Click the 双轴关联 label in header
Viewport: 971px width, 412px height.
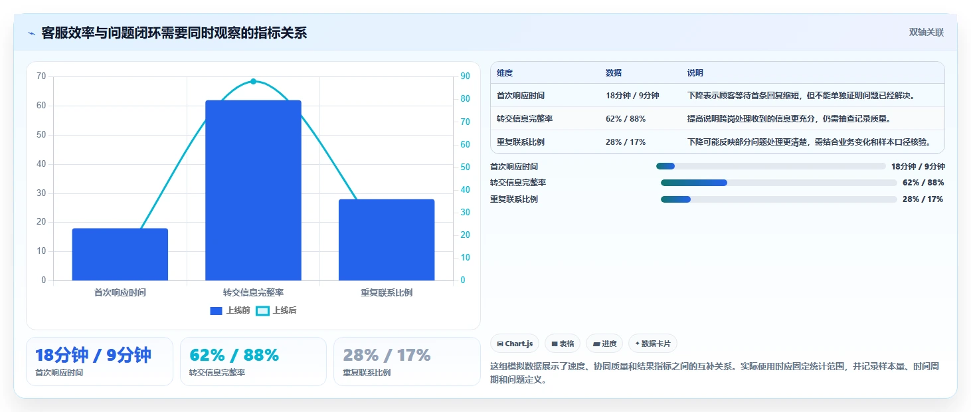(x=926, y=33)
